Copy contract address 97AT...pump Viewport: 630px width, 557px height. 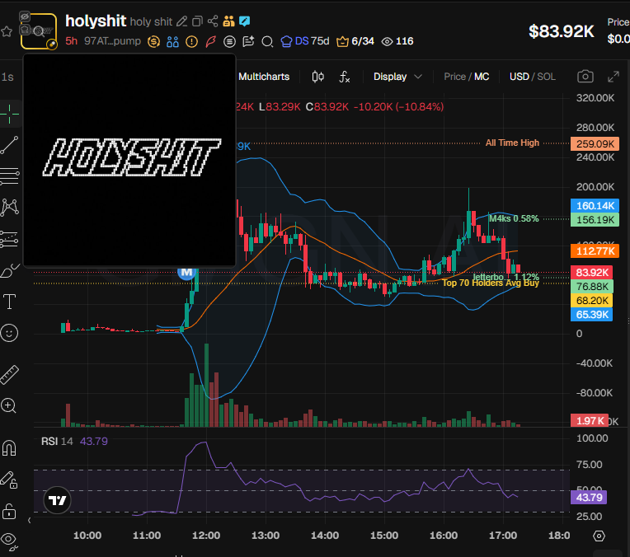(112, 41)
